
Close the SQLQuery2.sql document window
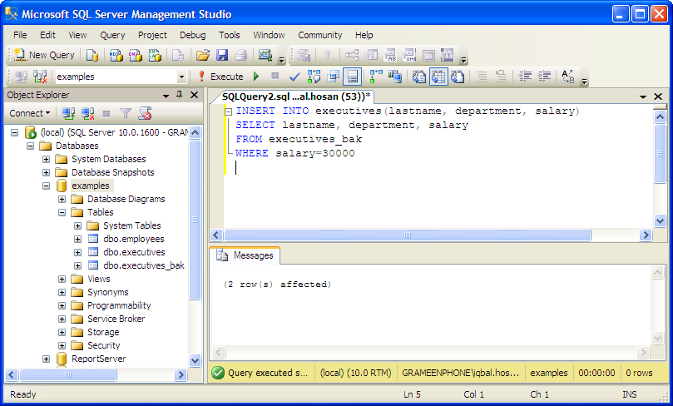[x=658, y=97]
